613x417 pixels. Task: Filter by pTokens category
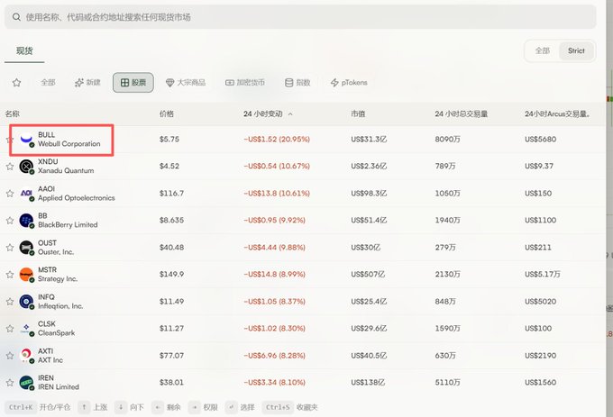tap(349, 82)
